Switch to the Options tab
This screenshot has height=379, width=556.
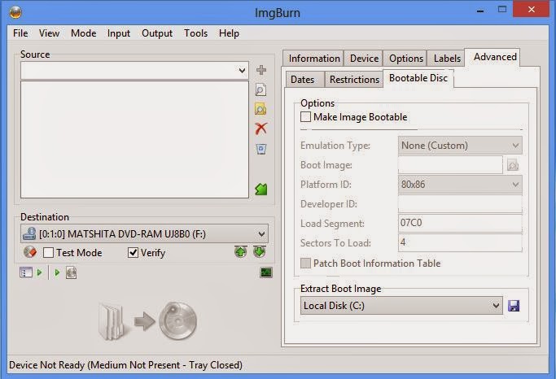405,59
